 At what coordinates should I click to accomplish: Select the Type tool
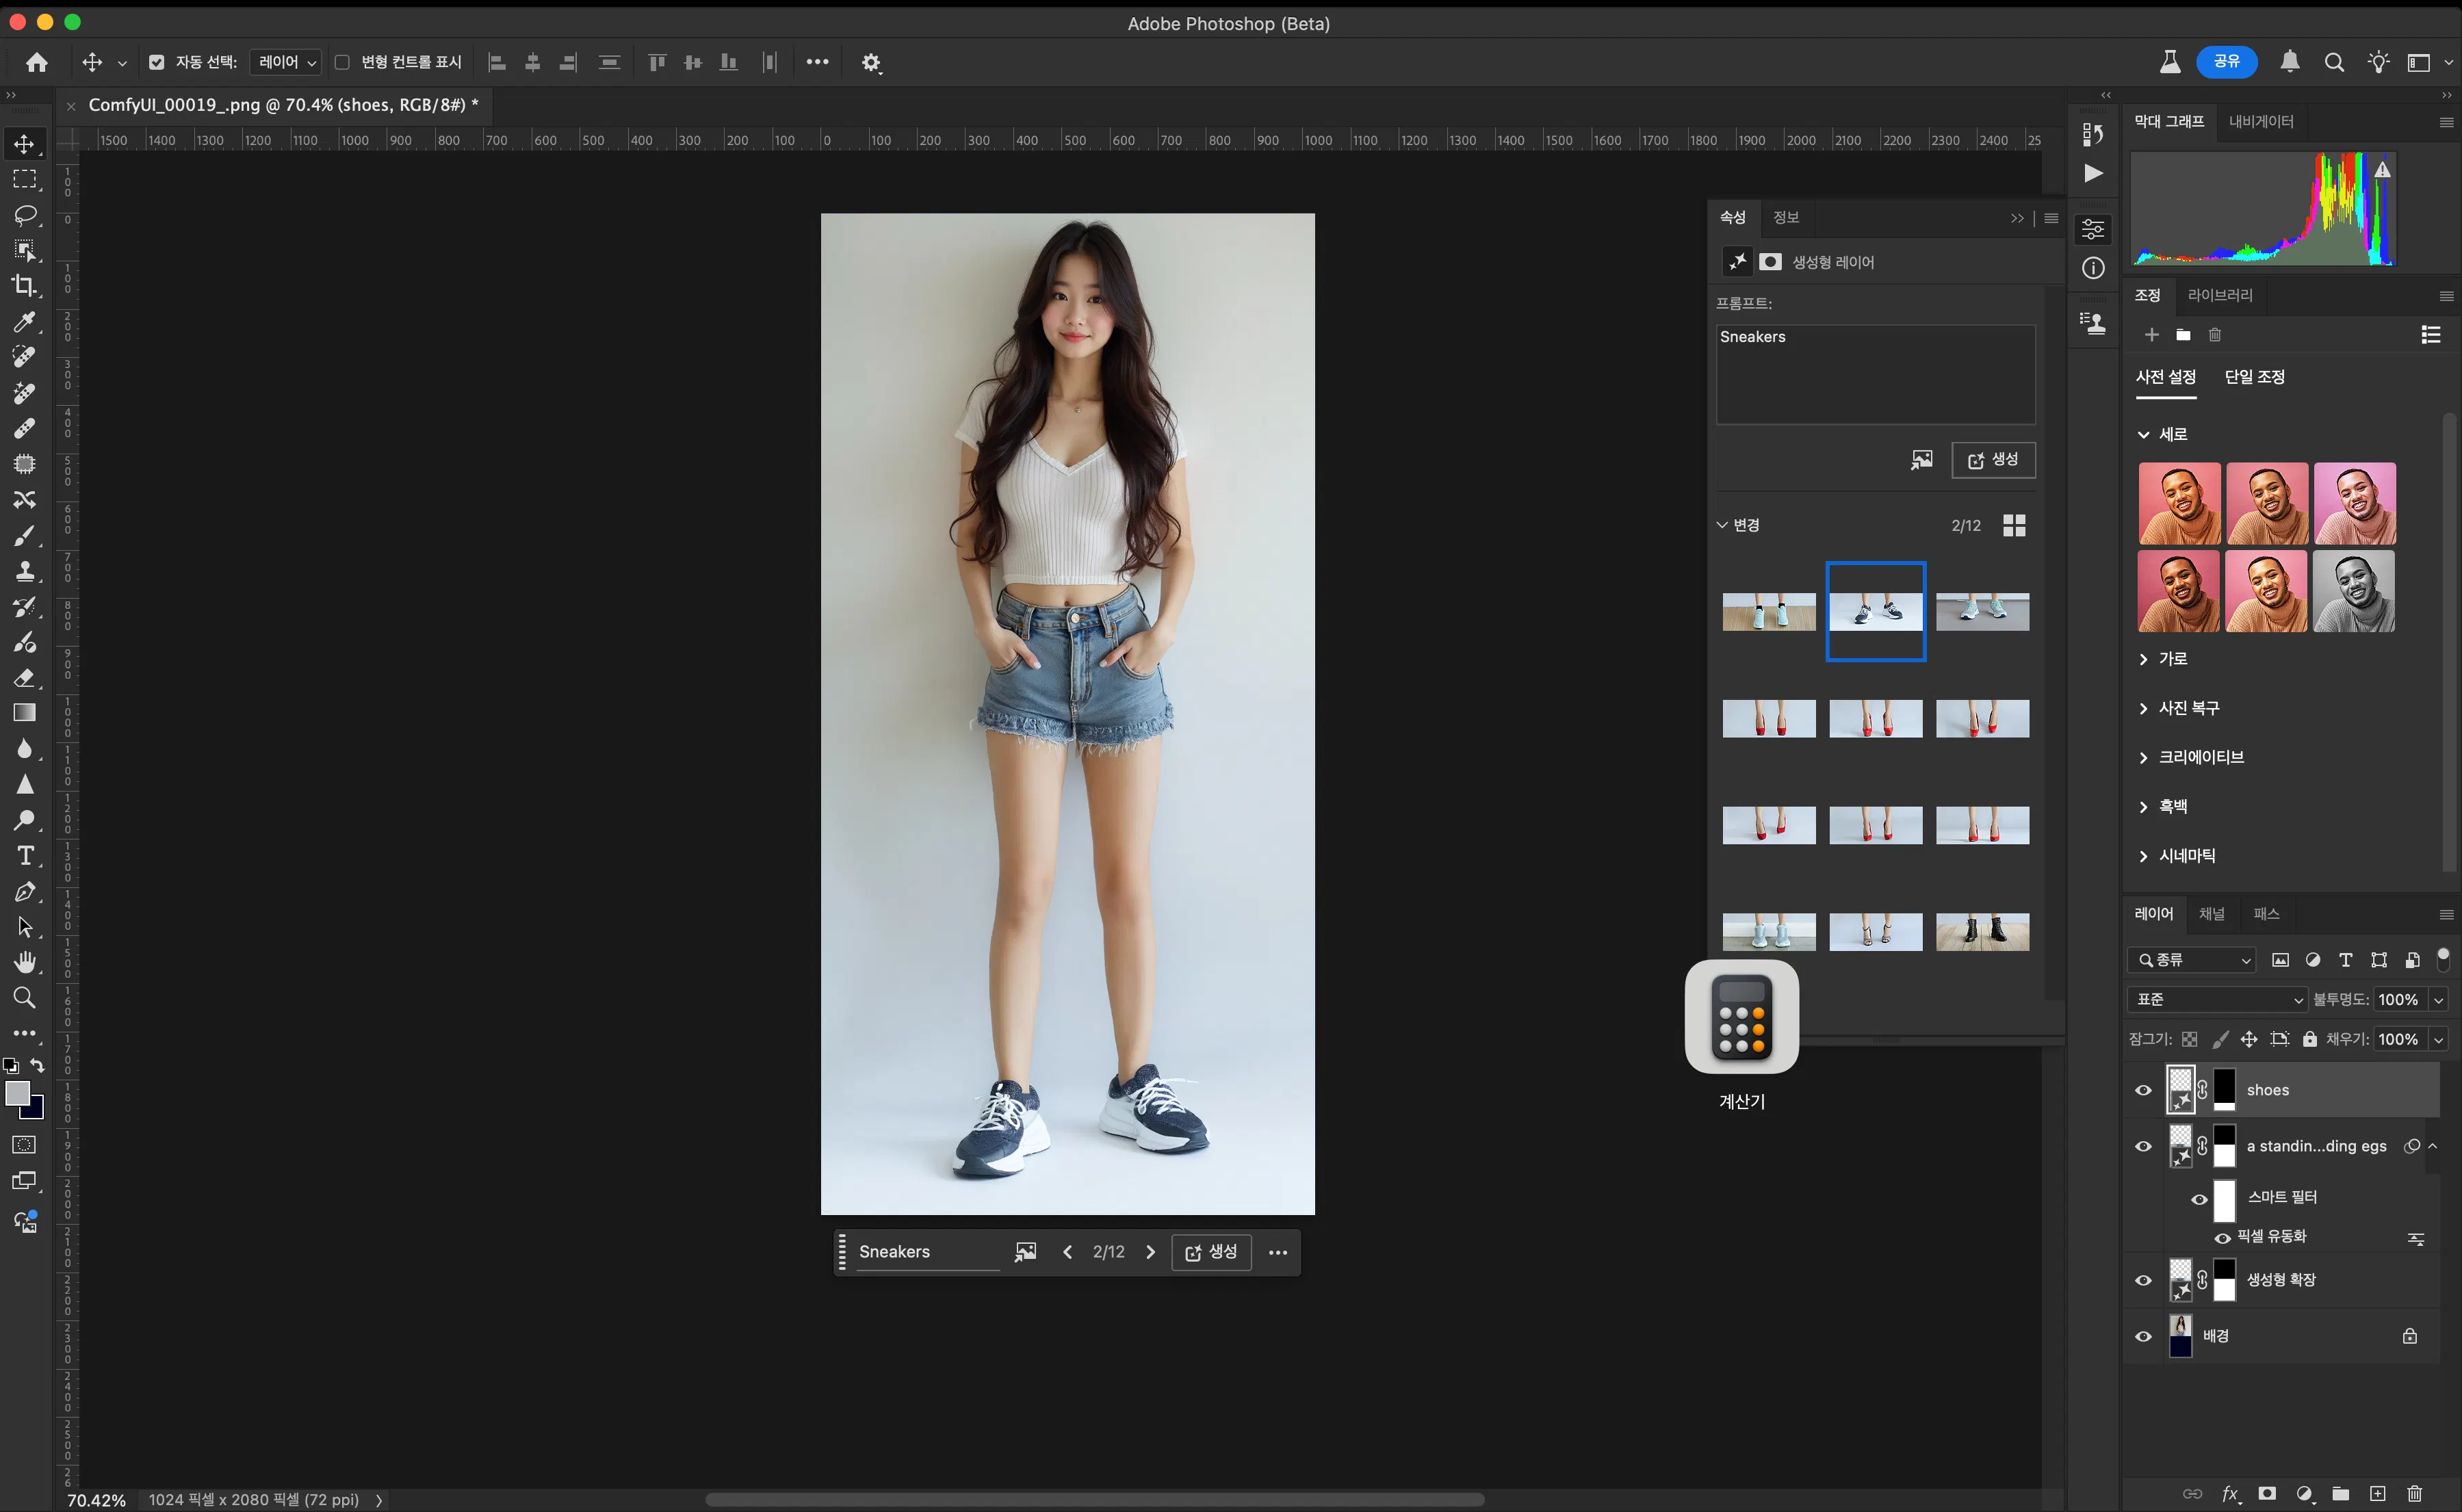pyautogui.click(x=25, y=856)
